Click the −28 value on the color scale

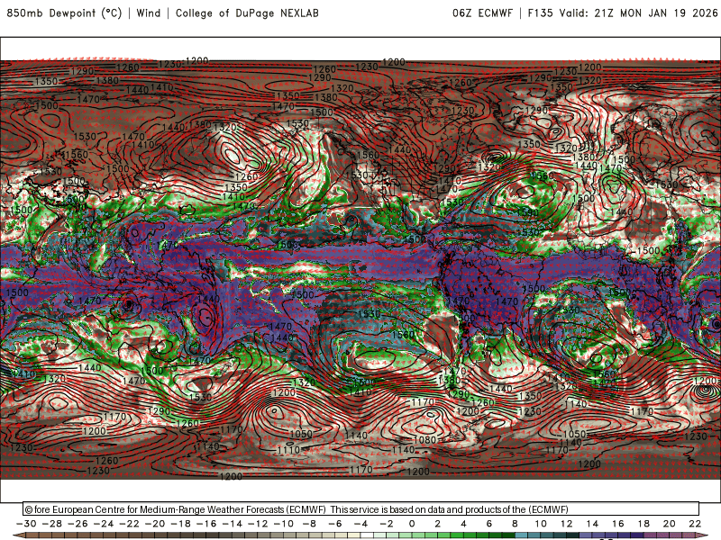52,524
